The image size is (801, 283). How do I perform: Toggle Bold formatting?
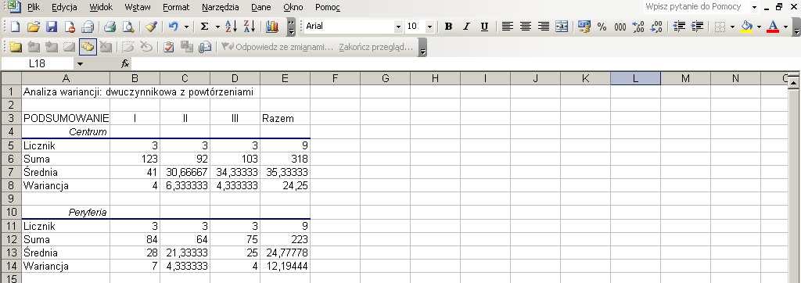pyautogui.click(x=448, y=27)
